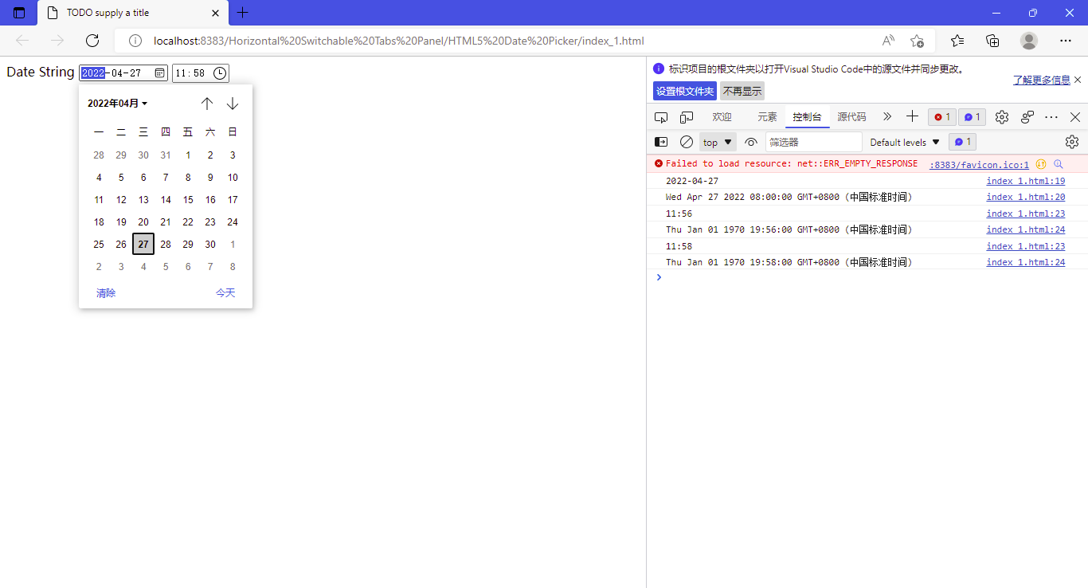This screenshot has height=588, width=1088.
Task: Click the 清除 clear link in calendar
Action: tap(106, 292)
